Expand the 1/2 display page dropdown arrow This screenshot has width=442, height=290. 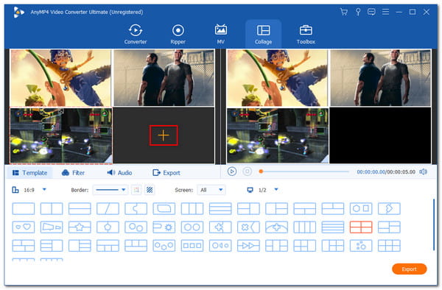[276, 189]
